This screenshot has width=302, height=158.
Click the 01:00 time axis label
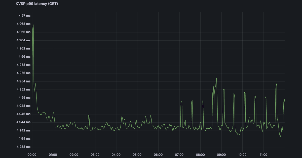click(53, 155)
